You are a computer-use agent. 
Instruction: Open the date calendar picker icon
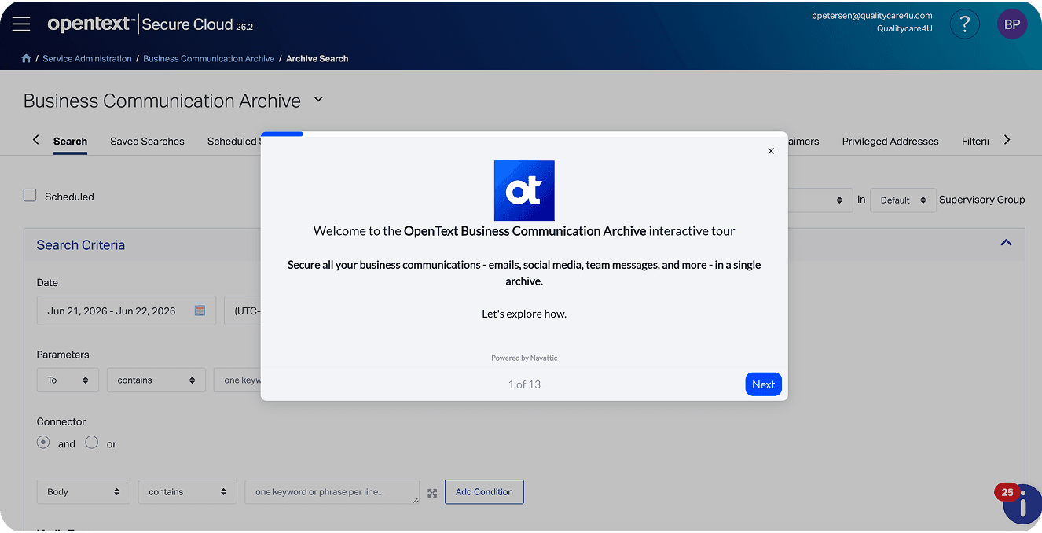tap(200, 311)
